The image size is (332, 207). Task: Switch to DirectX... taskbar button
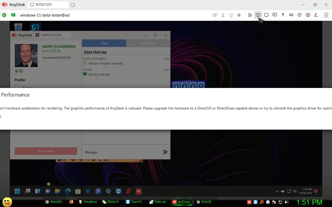(x=206, y=202)
